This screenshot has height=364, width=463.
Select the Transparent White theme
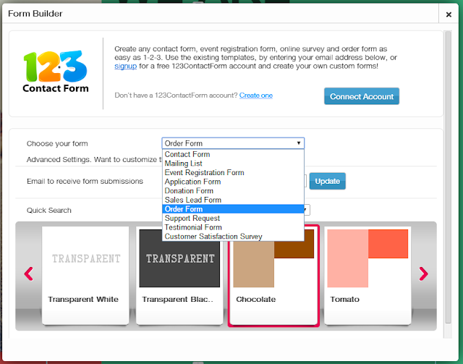click(85, 276)
